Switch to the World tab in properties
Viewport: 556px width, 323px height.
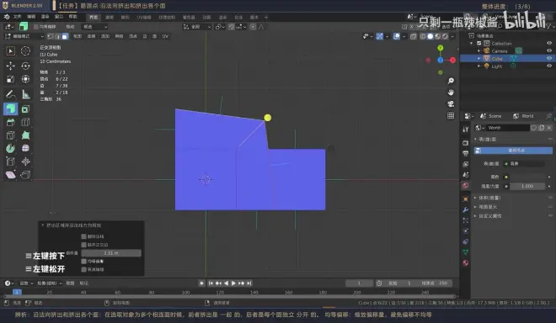tap(523, 116)
